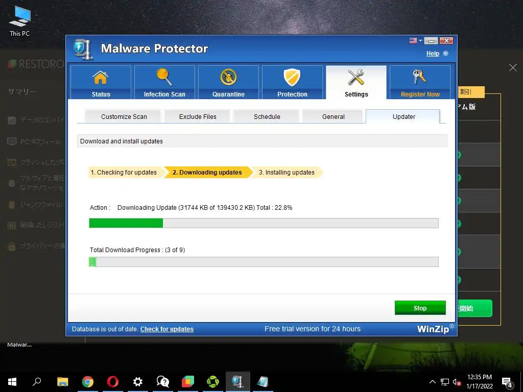Click the Check for updates link

pyautogui.click(x=167, y=329)
